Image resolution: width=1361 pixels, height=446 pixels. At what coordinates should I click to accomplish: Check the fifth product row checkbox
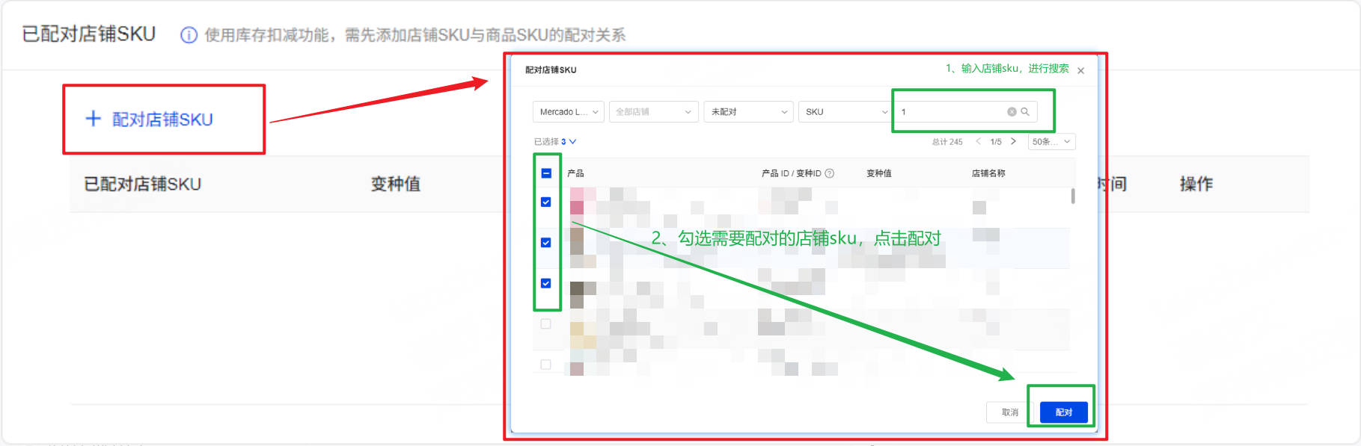(x=546, y=365)
